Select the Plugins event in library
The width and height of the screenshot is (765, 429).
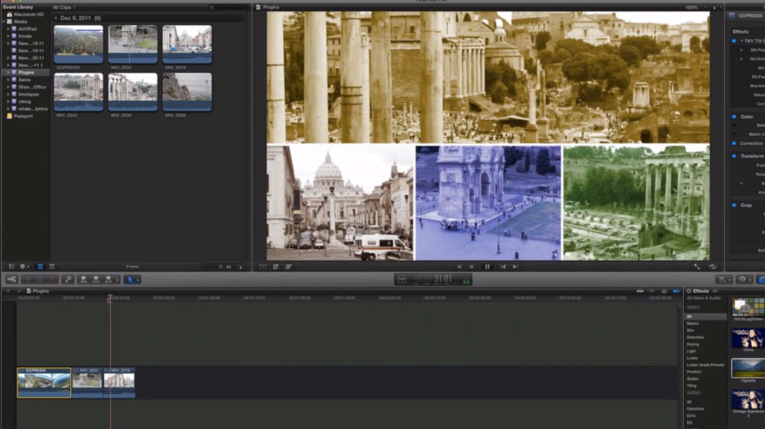point(26,73)
